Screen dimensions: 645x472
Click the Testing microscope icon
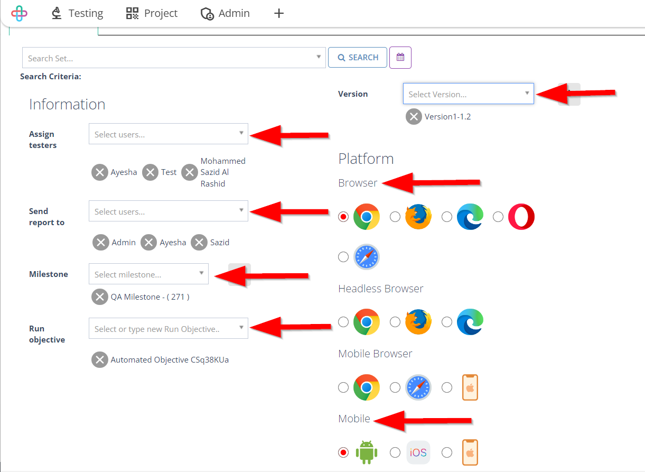pos(57,13)
